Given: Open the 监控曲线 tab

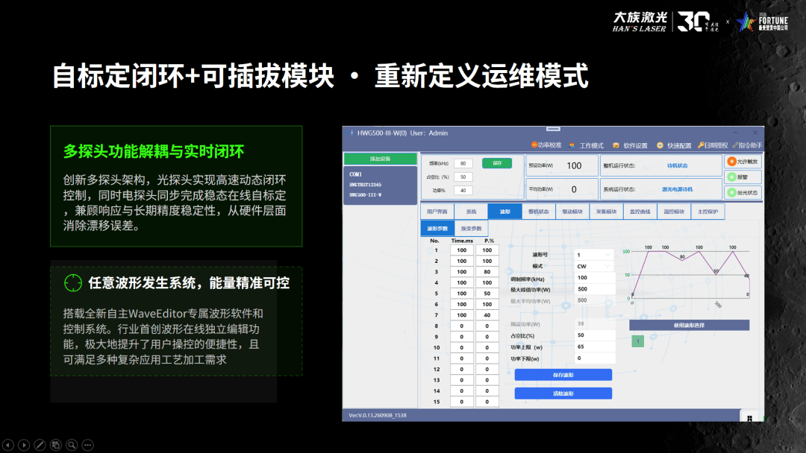Looking at the screenshot, I should tap(640, 212).
